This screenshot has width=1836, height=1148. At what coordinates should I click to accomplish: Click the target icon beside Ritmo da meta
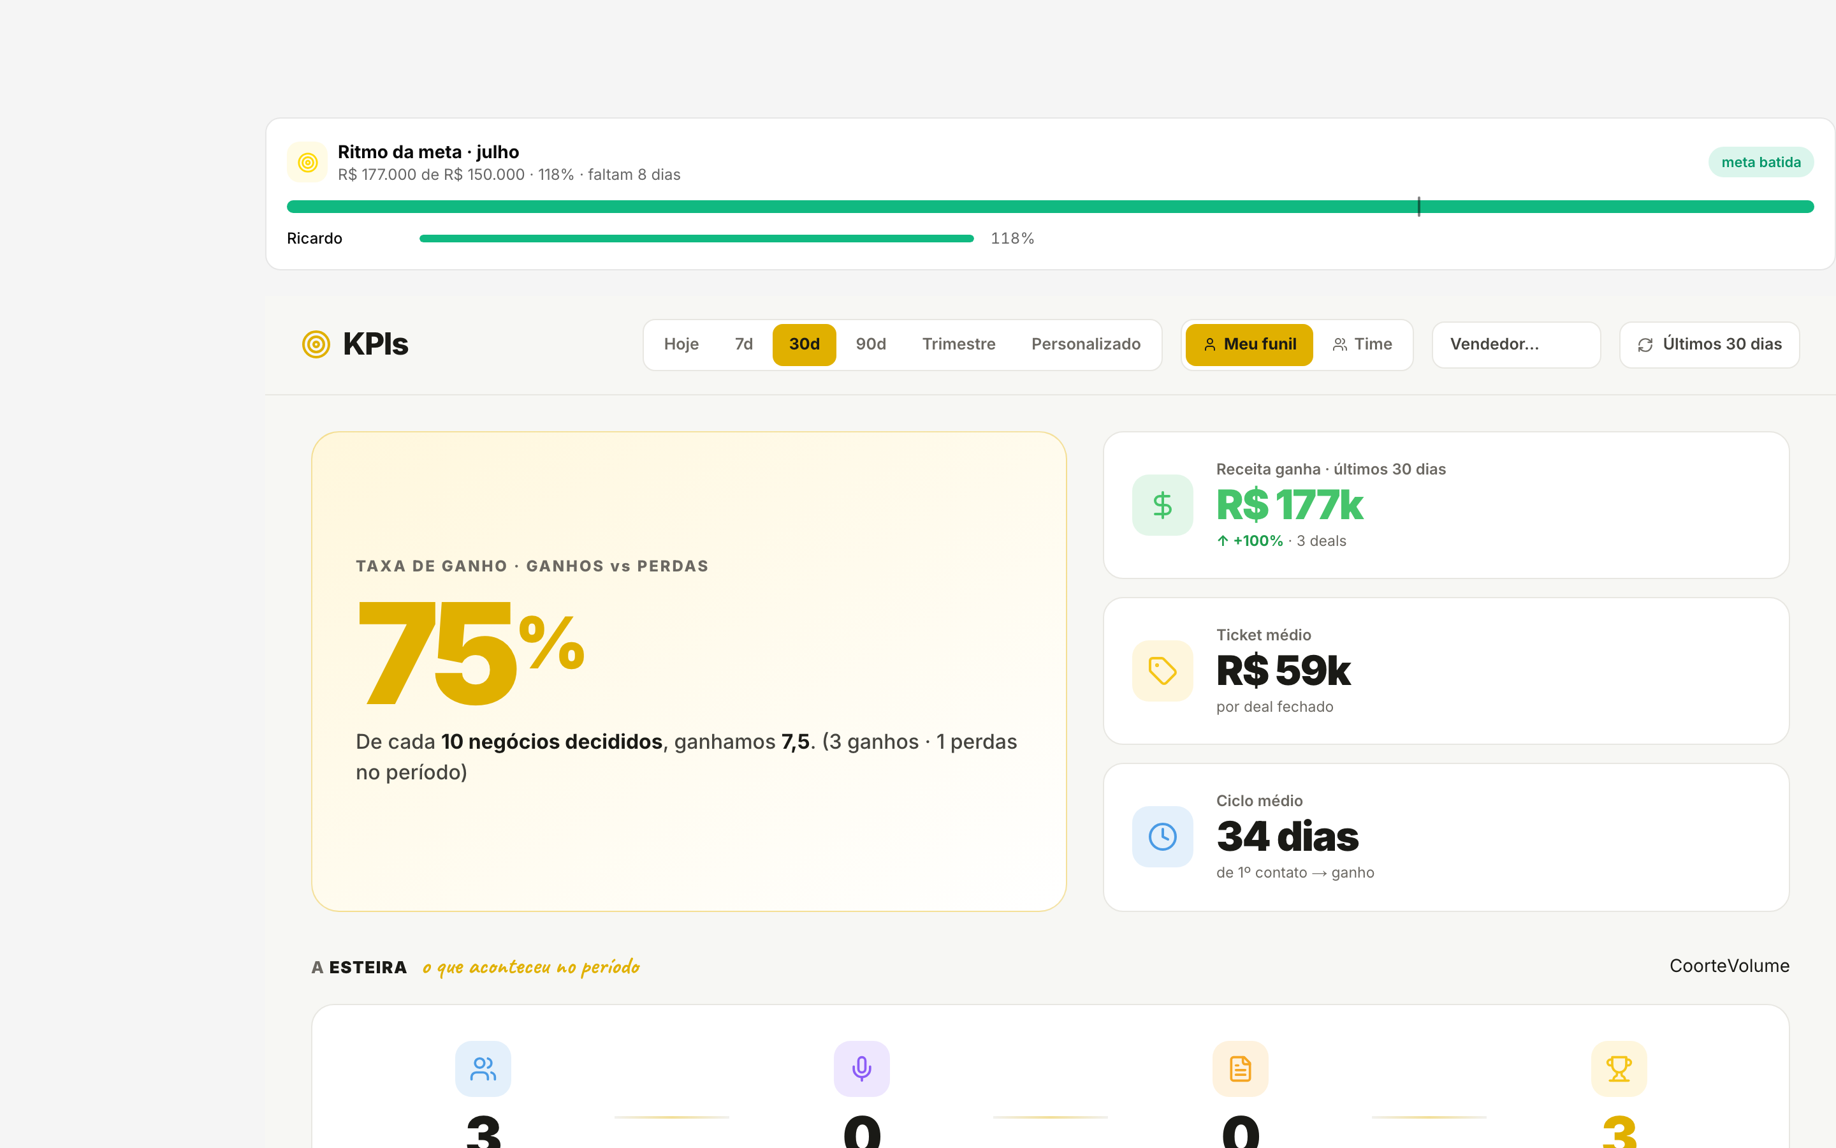point(307,163)
